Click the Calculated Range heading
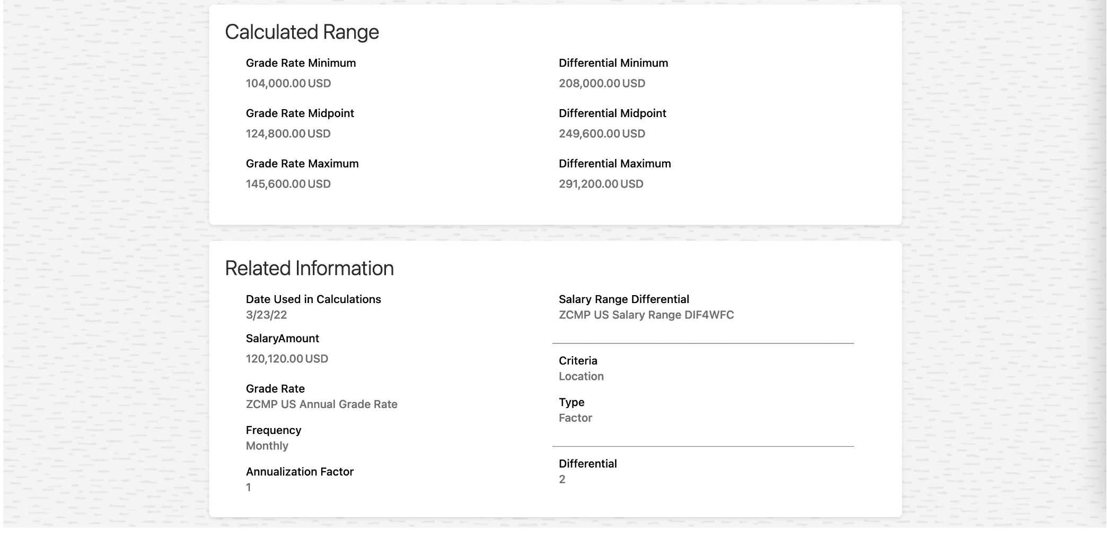The height and width of the screenshot is (533, 1108). point(302,32)
